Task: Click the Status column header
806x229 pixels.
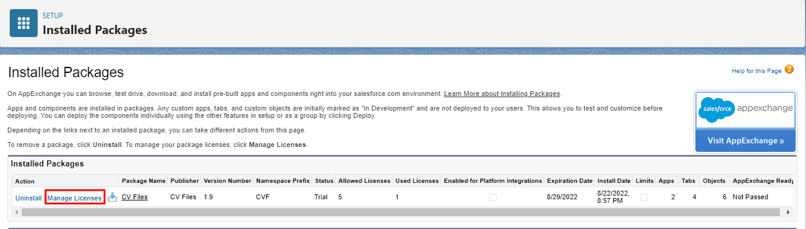Action: pyautogui.click(x=324, y=181)
